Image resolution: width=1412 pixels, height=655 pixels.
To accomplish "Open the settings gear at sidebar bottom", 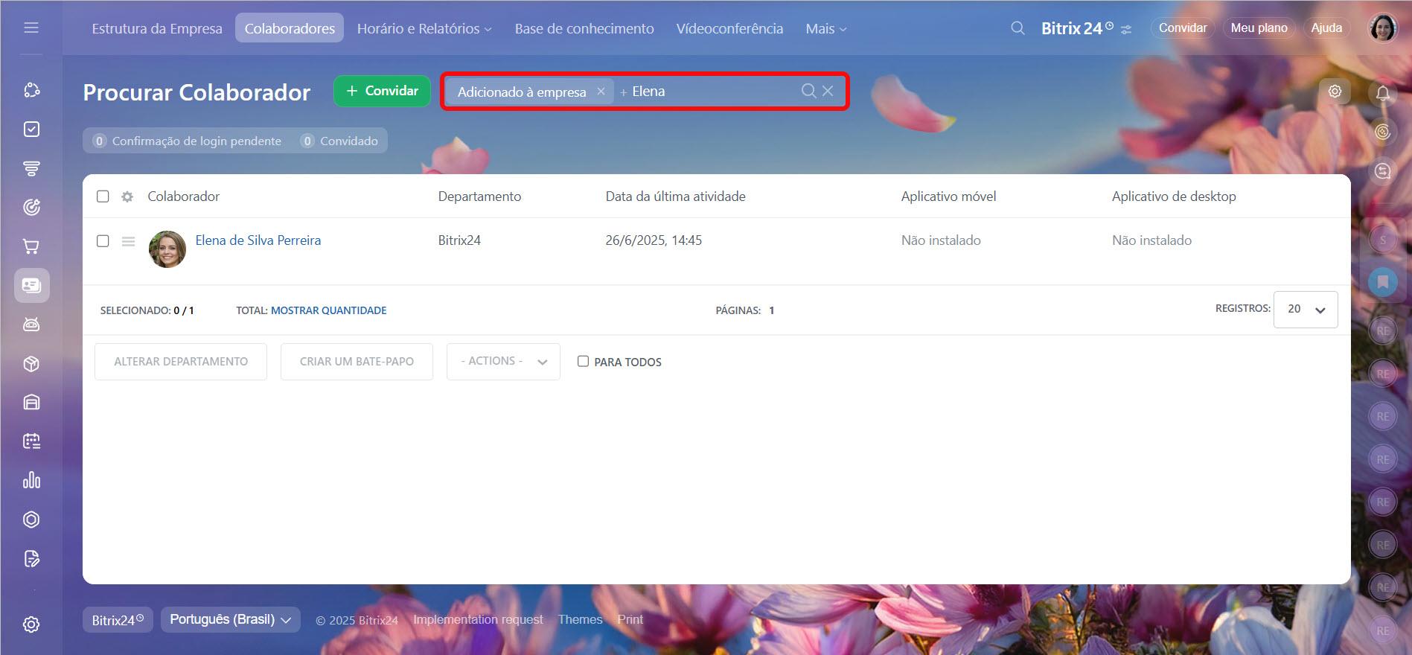I will (31, 624).
